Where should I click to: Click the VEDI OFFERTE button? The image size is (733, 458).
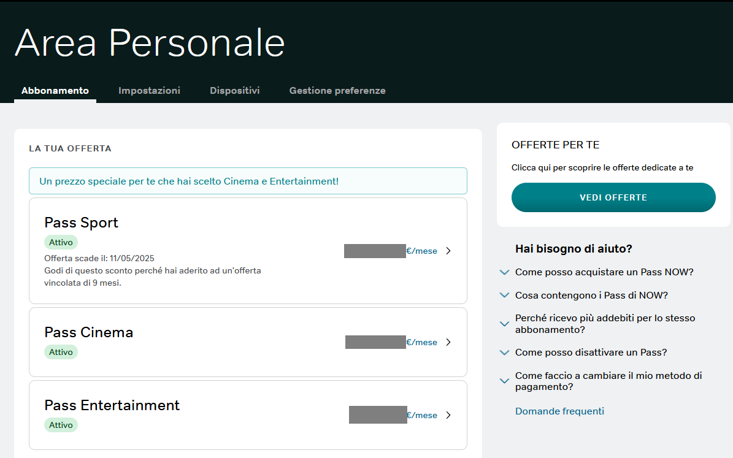coord(613,197)
